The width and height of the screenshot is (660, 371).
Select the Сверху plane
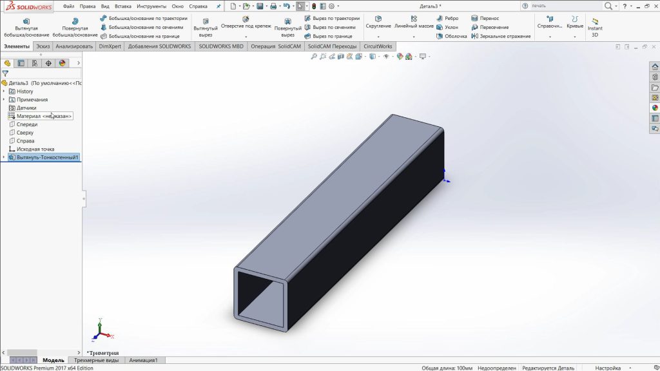[x=21, y=133]
